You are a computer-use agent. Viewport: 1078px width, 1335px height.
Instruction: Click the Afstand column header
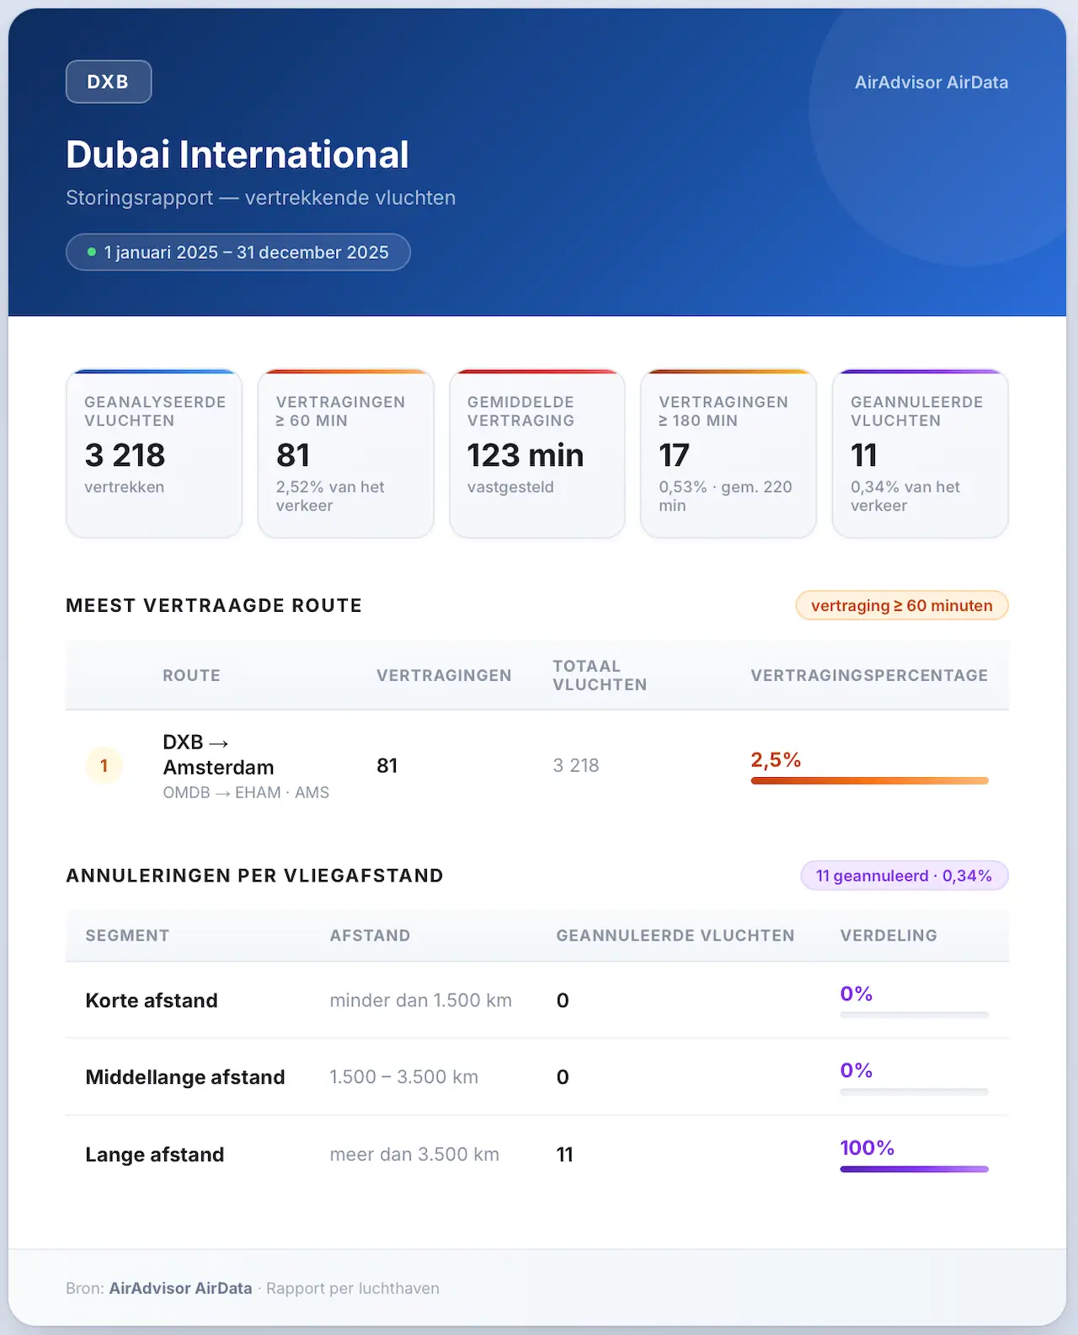click(370, 936)
